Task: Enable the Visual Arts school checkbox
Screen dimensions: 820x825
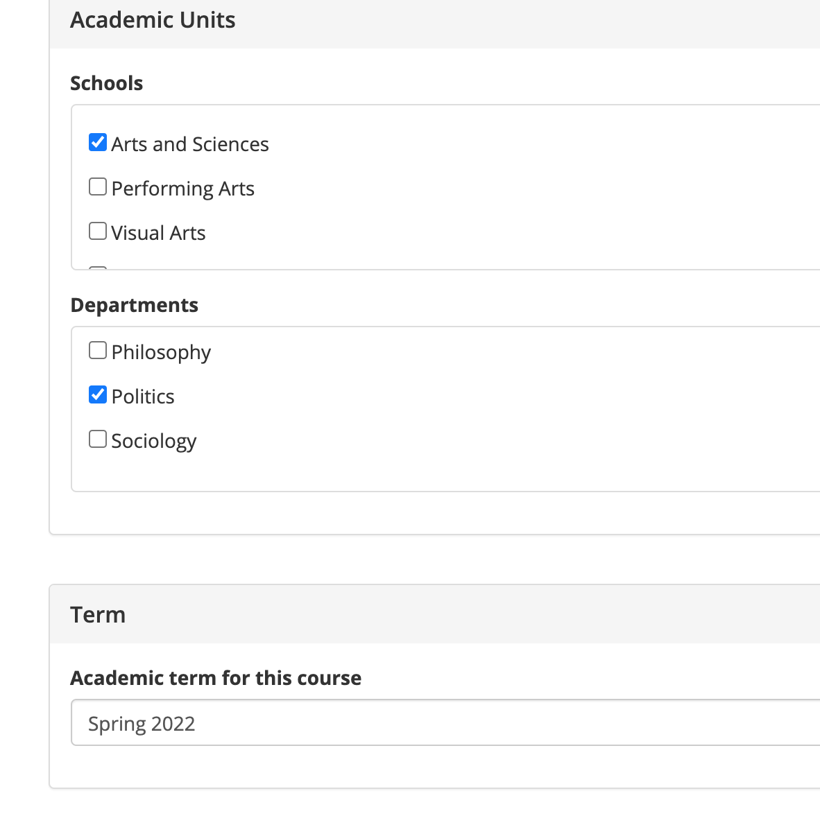Action: (98, 232)
